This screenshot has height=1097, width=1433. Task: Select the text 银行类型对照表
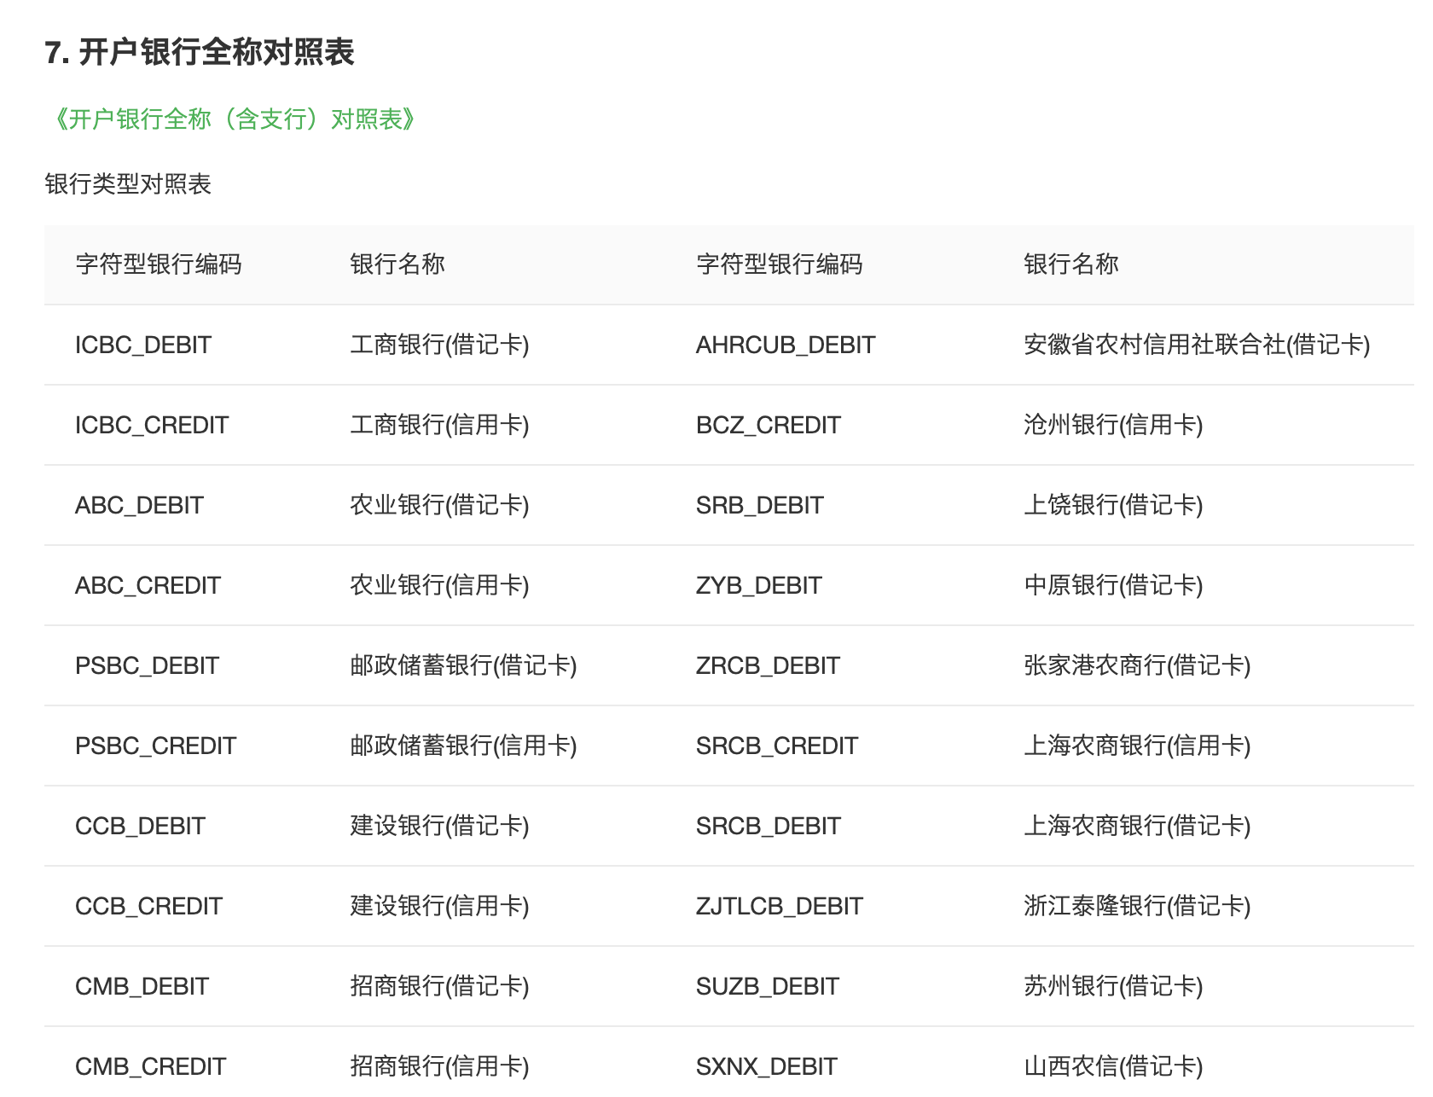128,184
